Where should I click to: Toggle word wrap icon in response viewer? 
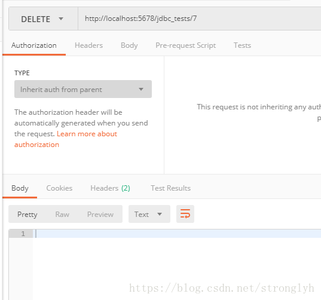point(185,214)
